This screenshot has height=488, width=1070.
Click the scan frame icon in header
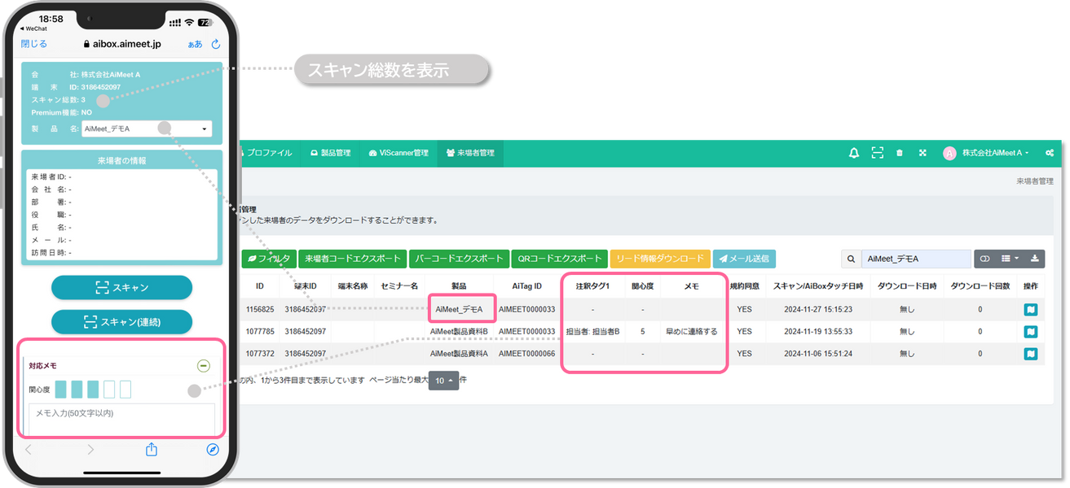877,152
